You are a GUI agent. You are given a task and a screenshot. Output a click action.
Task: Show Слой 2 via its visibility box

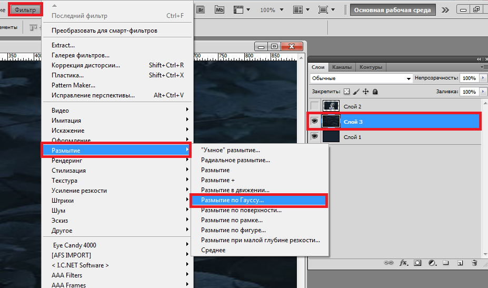[x=315, y=106]
